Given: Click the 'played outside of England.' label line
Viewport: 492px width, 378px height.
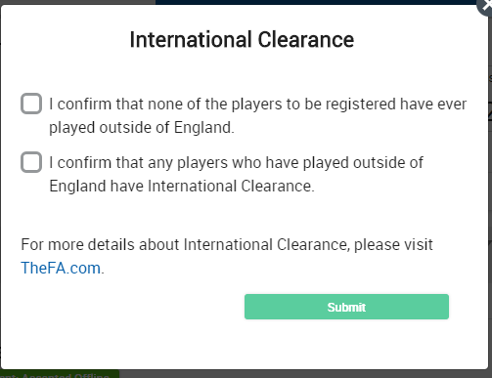Looking at the screenshot, I should coord(142,127).
